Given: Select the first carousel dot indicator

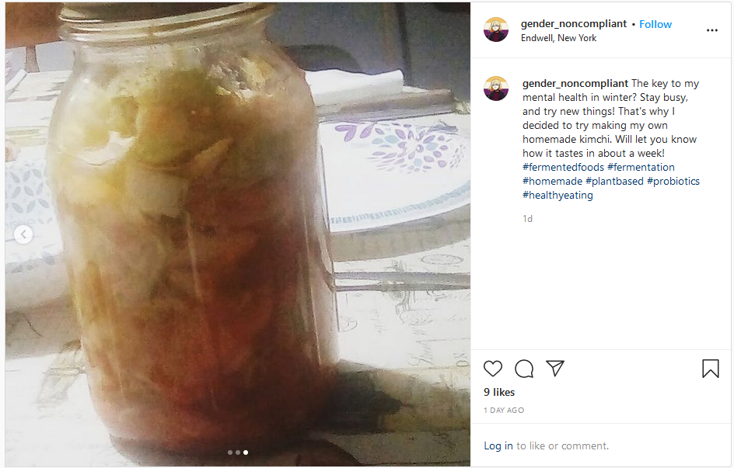Looking at the screenshot, I should (230, 452).
